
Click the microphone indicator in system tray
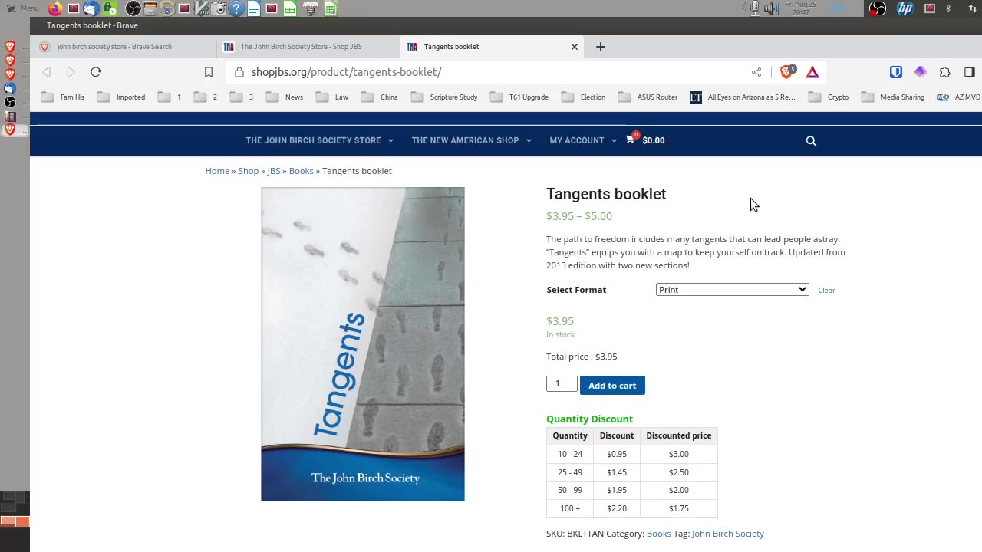[x=755, y=8]
